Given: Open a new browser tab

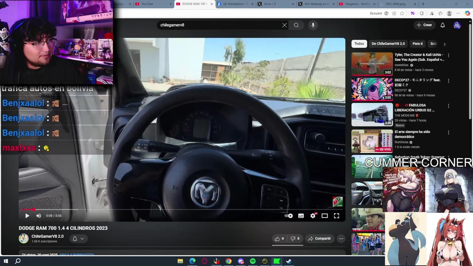Looking at the screenshot, I should [423, 4].
